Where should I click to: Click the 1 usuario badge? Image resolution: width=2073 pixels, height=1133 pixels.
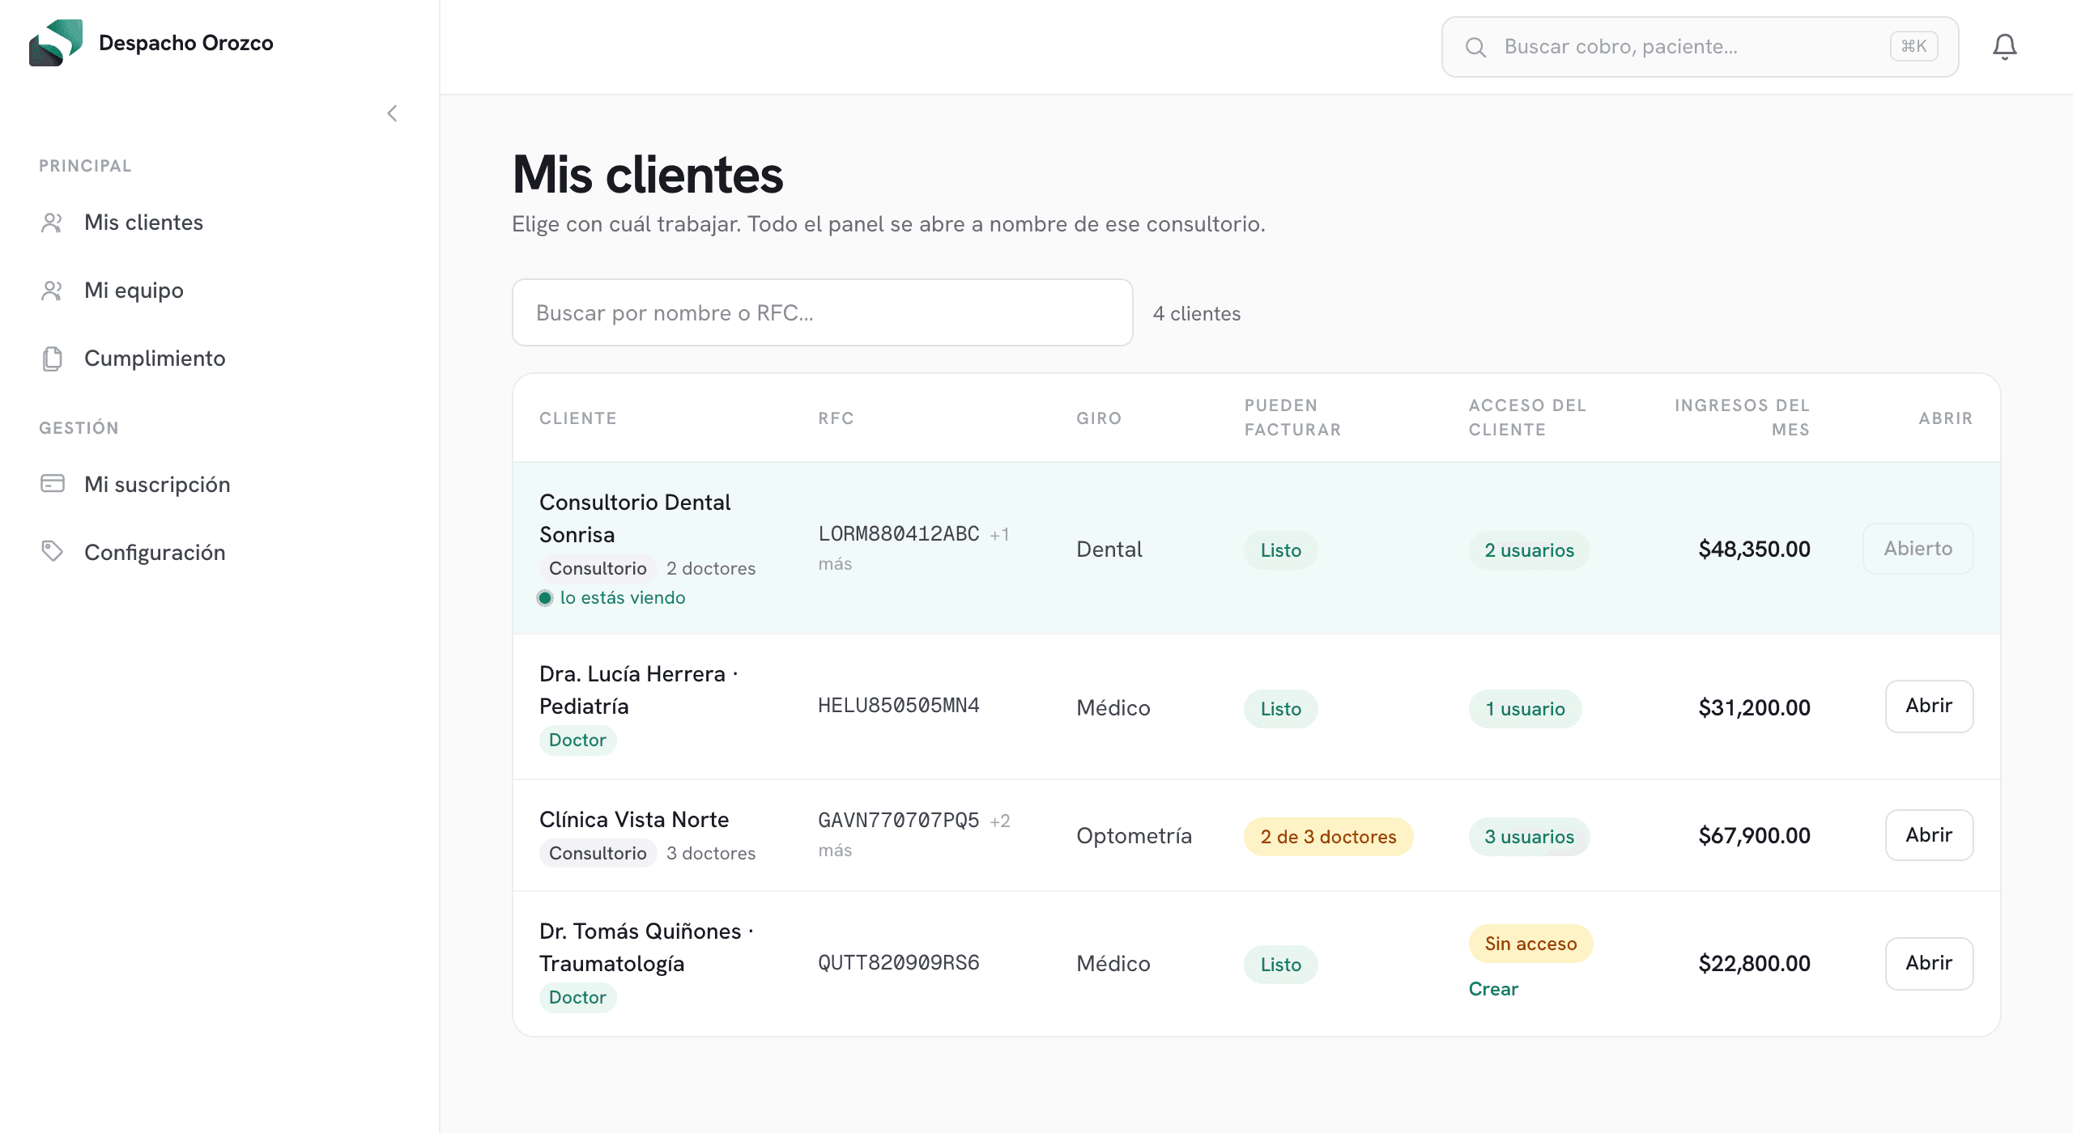pos(1525,709)
